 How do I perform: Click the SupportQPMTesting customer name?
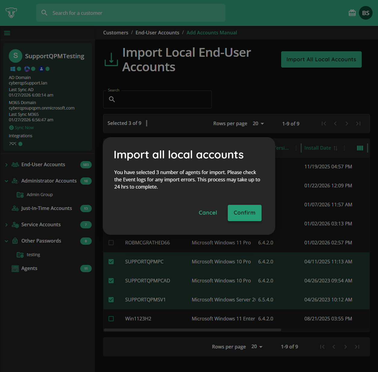pyautogui.click(x=55, y=56)
